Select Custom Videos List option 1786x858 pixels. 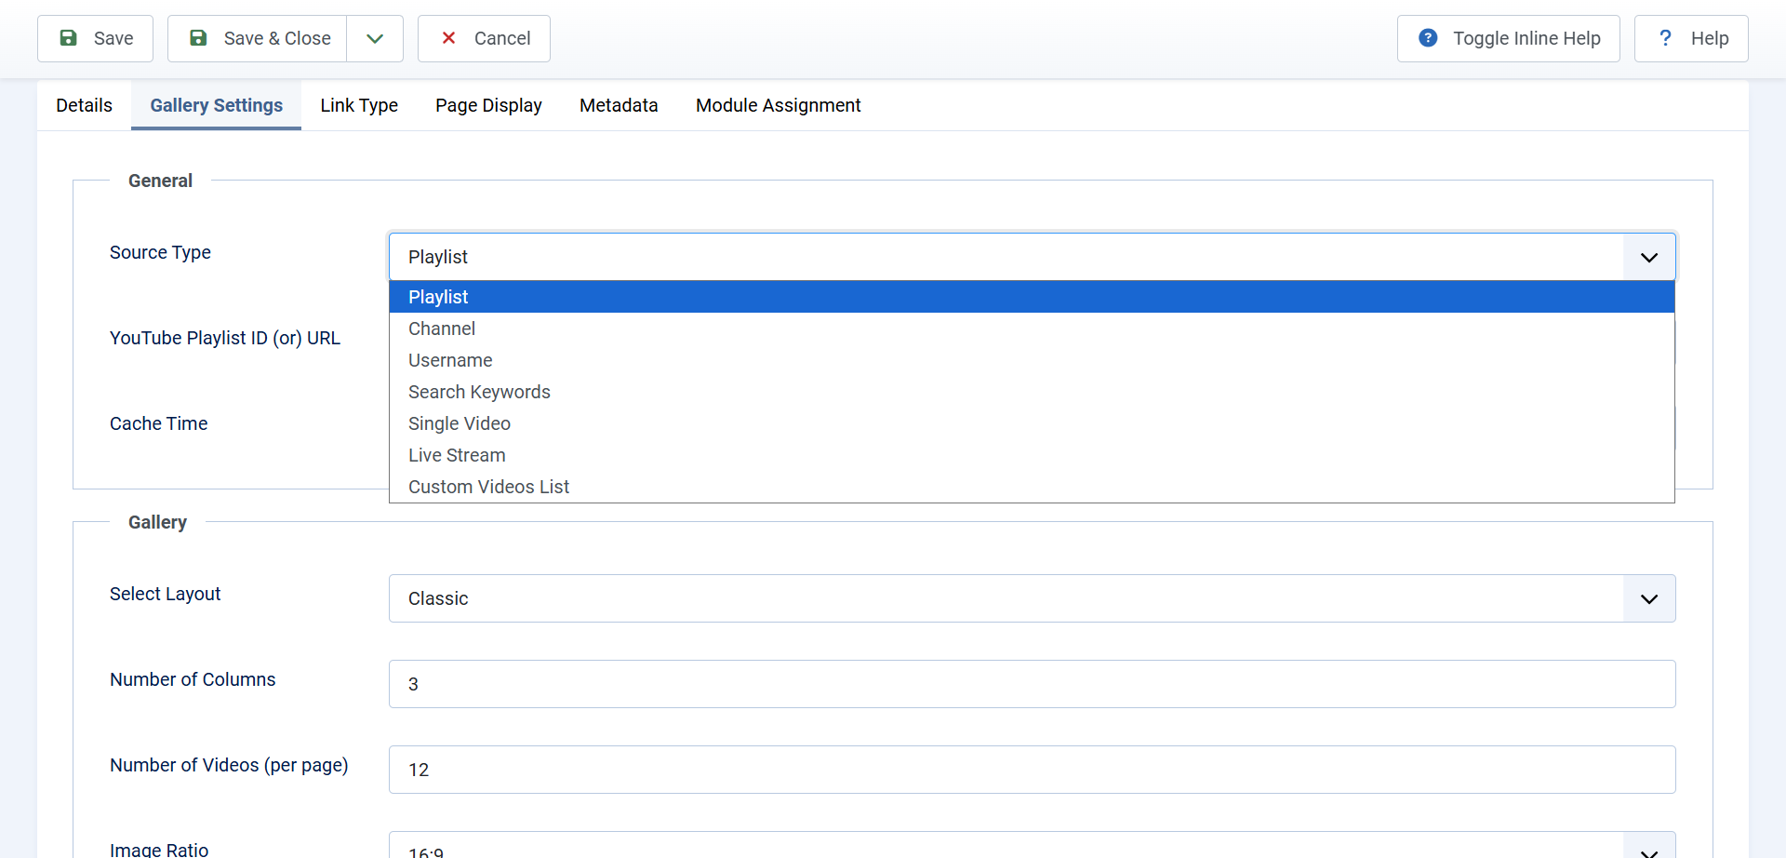(x=1032, y=487)
